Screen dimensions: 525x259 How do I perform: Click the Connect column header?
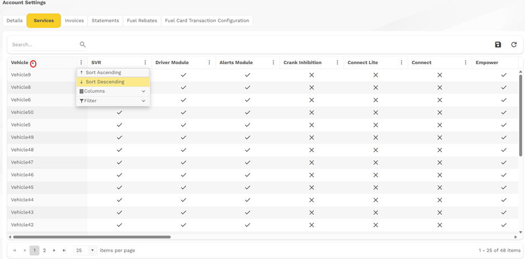[x=422, y=63]
